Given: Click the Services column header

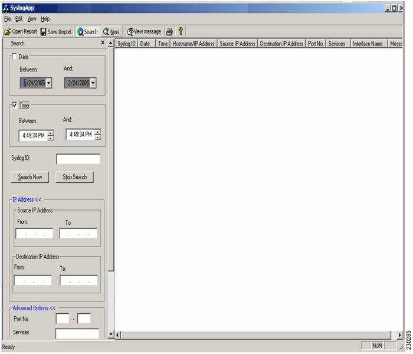Looking at the screenshot, I should [x=338, y=44].
